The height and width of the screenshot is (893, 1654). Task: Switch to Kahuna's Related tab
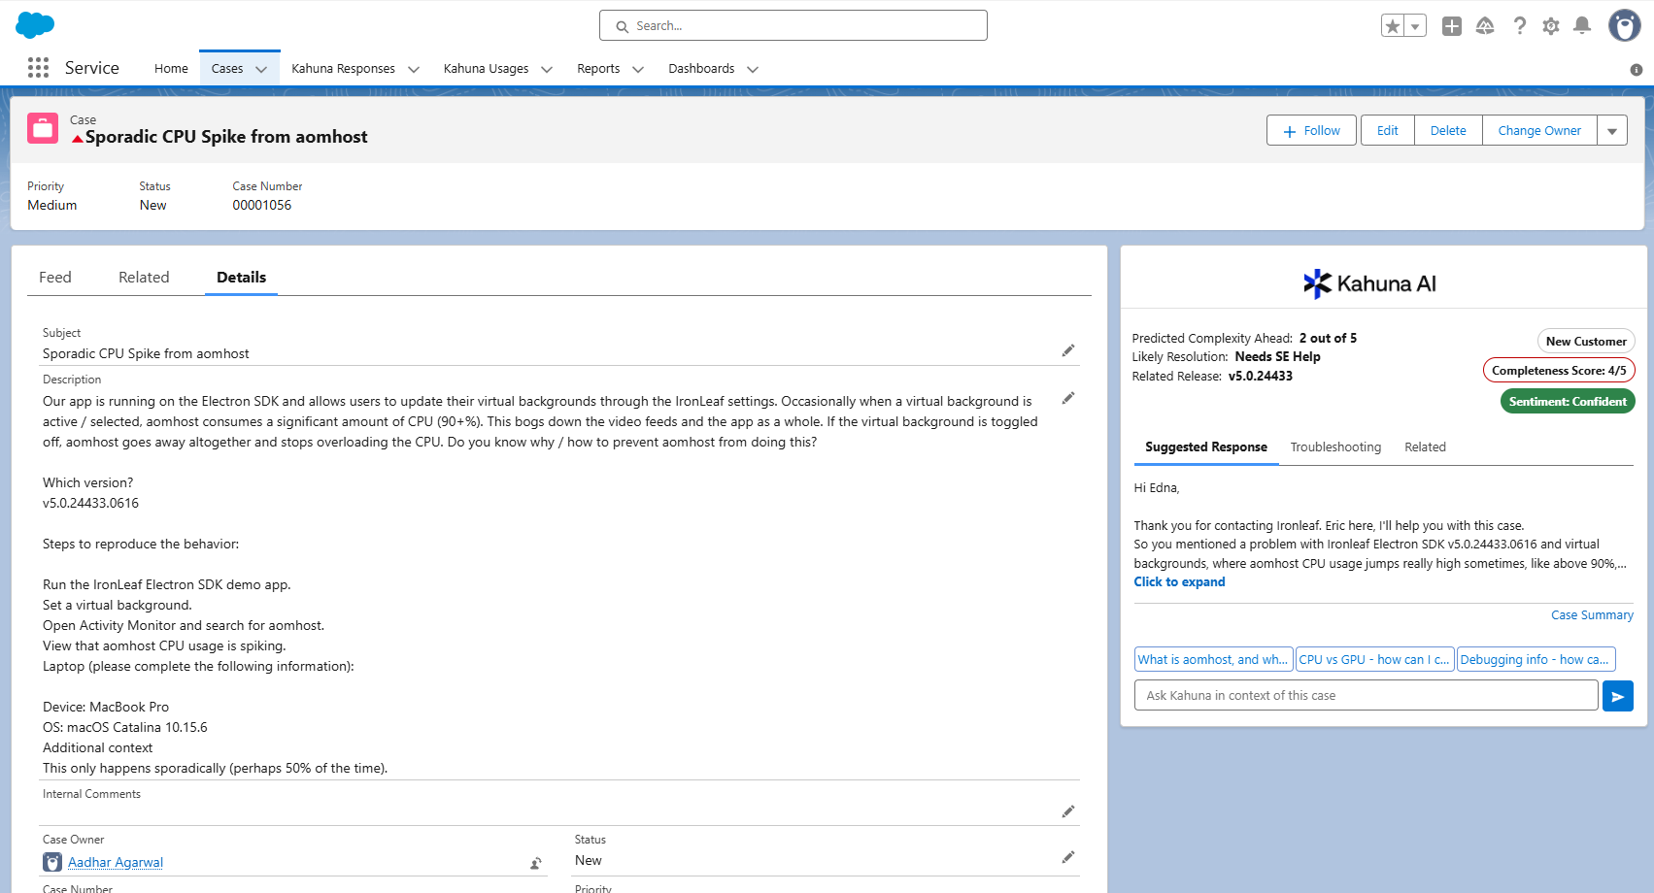tap(1425, 446)
